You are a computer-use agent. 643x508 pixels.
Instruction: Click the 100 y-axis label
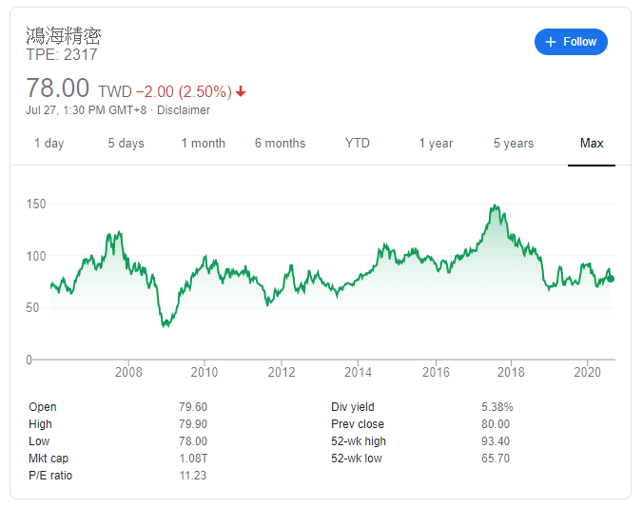click(36, 257)
